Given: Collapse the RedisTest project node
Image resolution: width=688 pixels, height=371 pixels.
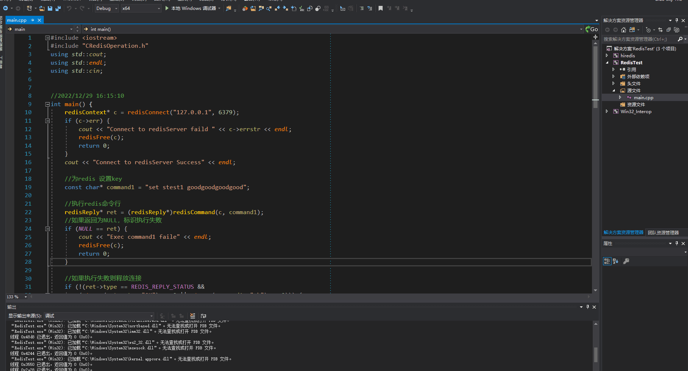Looking at the screenshot, I should pyautogui.click(x=607, y=62).
